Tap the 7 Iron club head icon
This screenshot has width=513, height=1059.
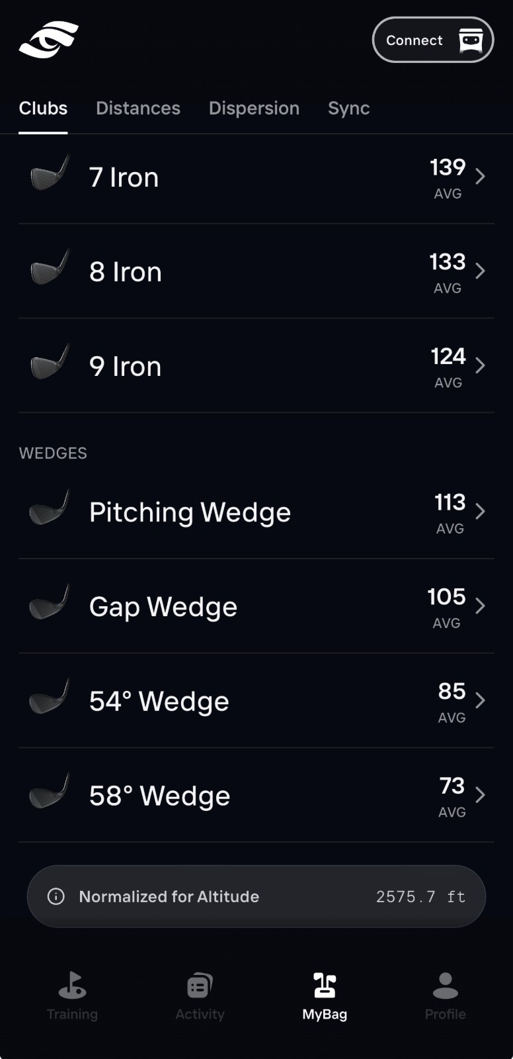click(50, 173)
